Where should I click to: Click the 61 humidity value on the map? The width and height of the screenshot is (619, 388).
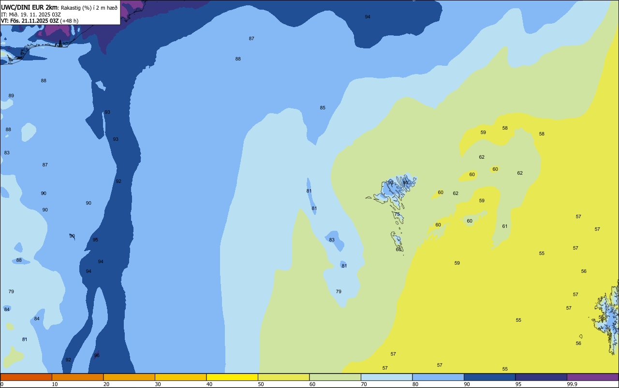(x=505, y=226)
